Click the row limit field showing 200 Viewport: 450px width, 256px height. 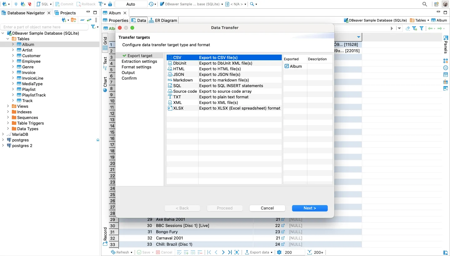pyautogui.click(x=294, y=252)
